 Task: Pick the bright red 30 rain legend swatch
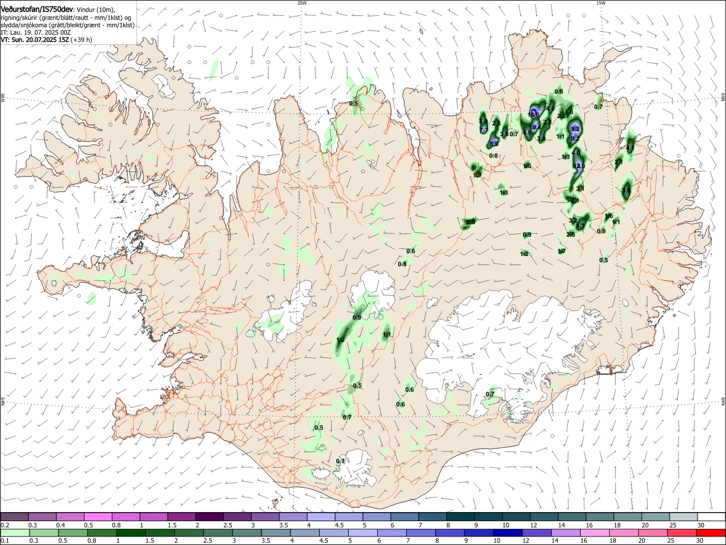711,533
